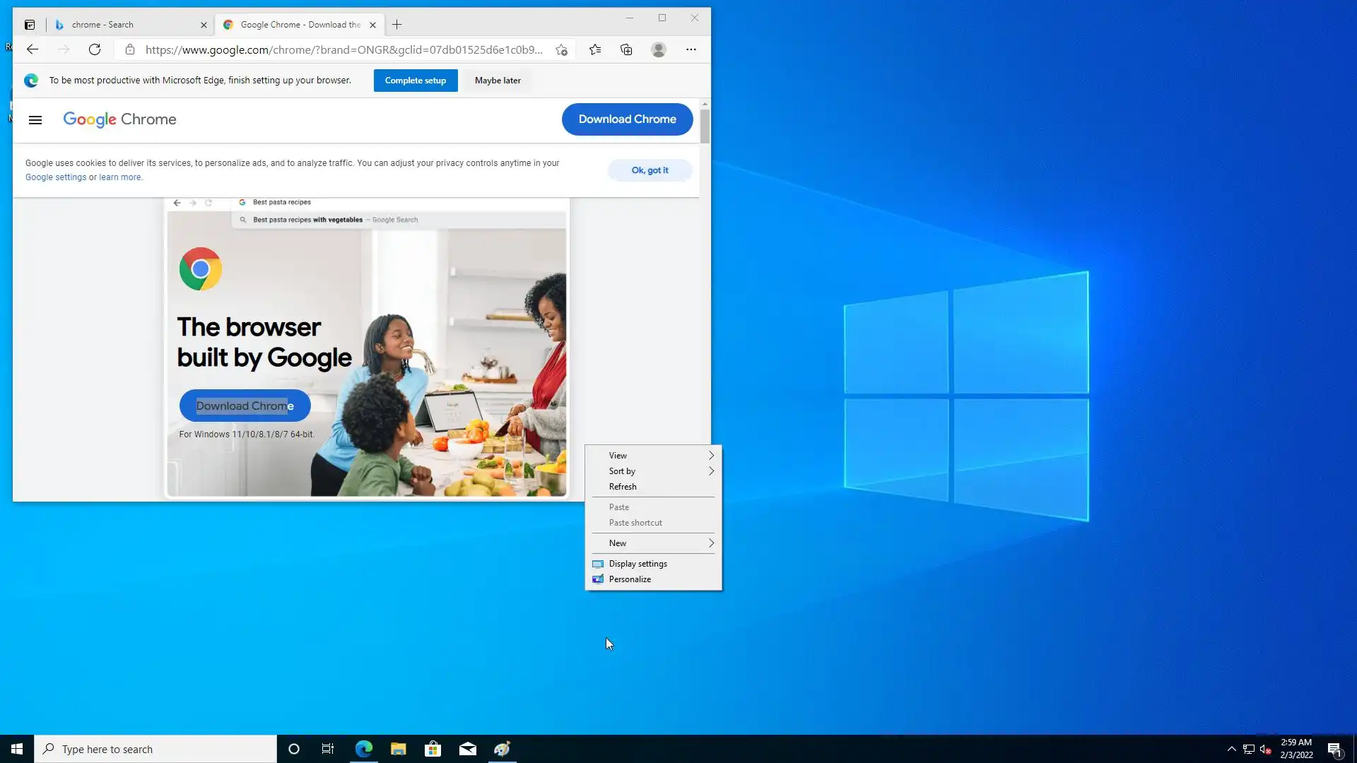Follow the learn more cookies link

coord(119,177)
